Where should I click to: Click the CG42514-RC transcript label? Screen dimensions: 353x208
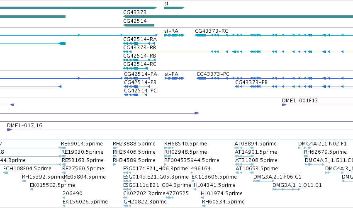(139, 64)
